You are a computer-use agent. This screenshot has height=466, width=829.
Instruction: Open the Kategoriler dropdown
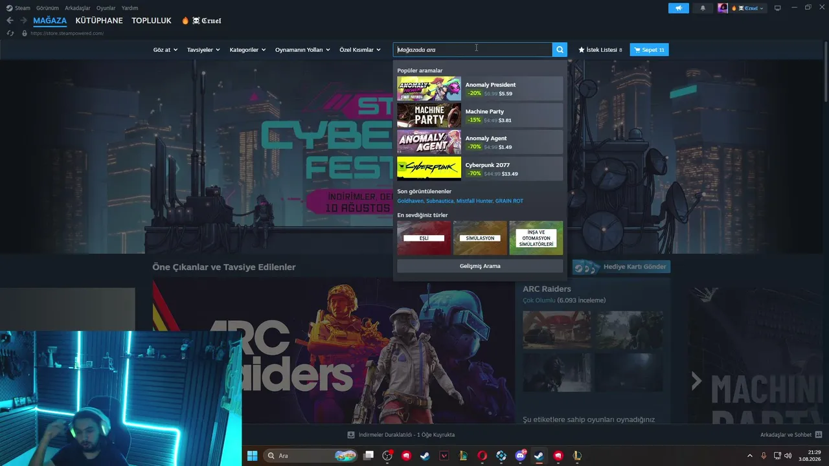pos(247,50)
